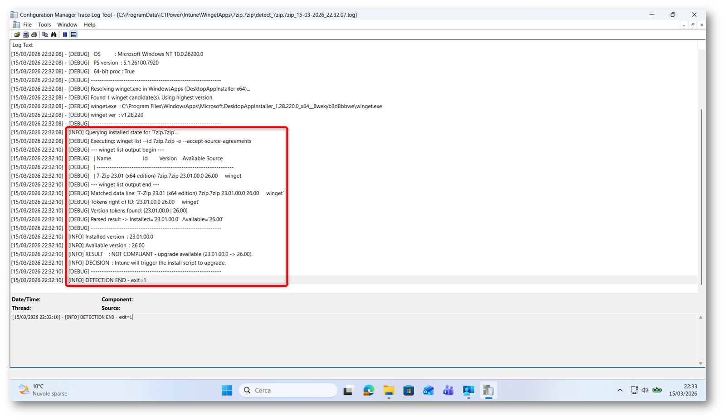The image size is (725, 420).
Task: Expand the hidden system tray icons chevron
Action: (620, 390)
